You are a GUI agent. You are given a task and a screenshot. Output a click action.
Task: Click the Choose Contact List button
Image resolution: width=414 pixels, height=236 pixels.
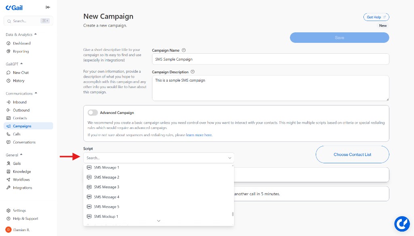tap(352, 154)
